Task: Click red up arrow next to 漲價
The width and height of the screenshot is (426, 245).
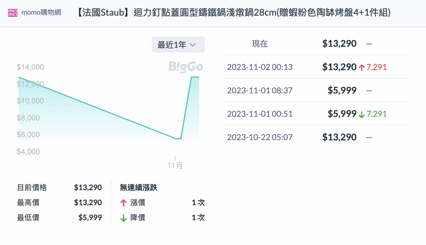Action: pyautogui.click(x=124, y=203)
